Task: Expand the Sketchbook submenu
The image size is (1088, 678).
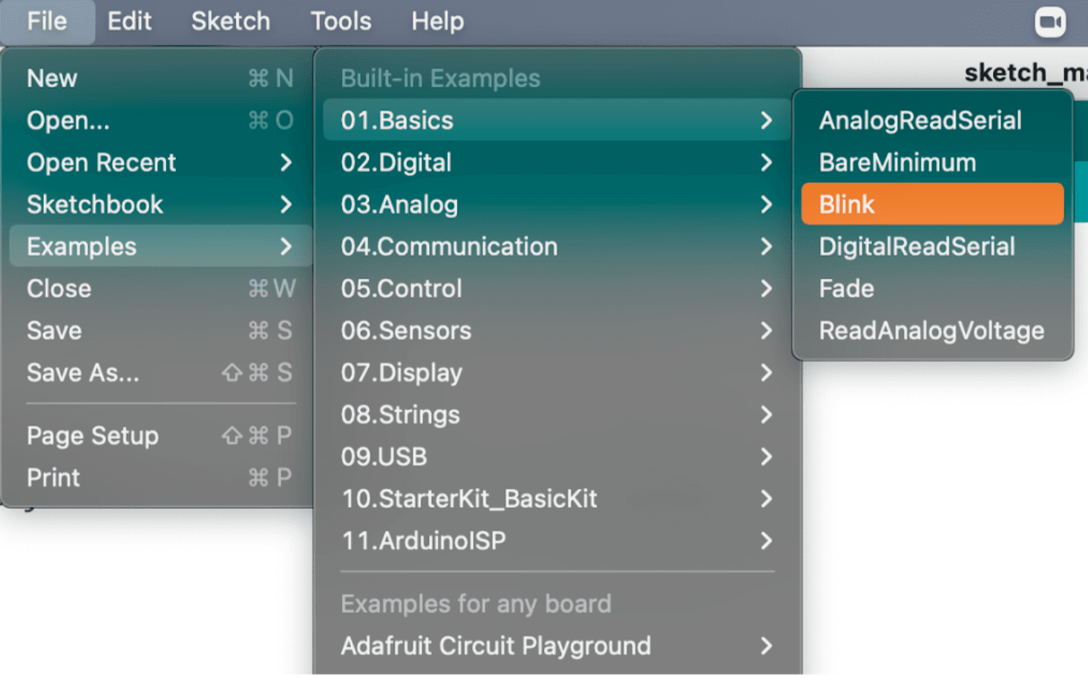Action: 160,205
